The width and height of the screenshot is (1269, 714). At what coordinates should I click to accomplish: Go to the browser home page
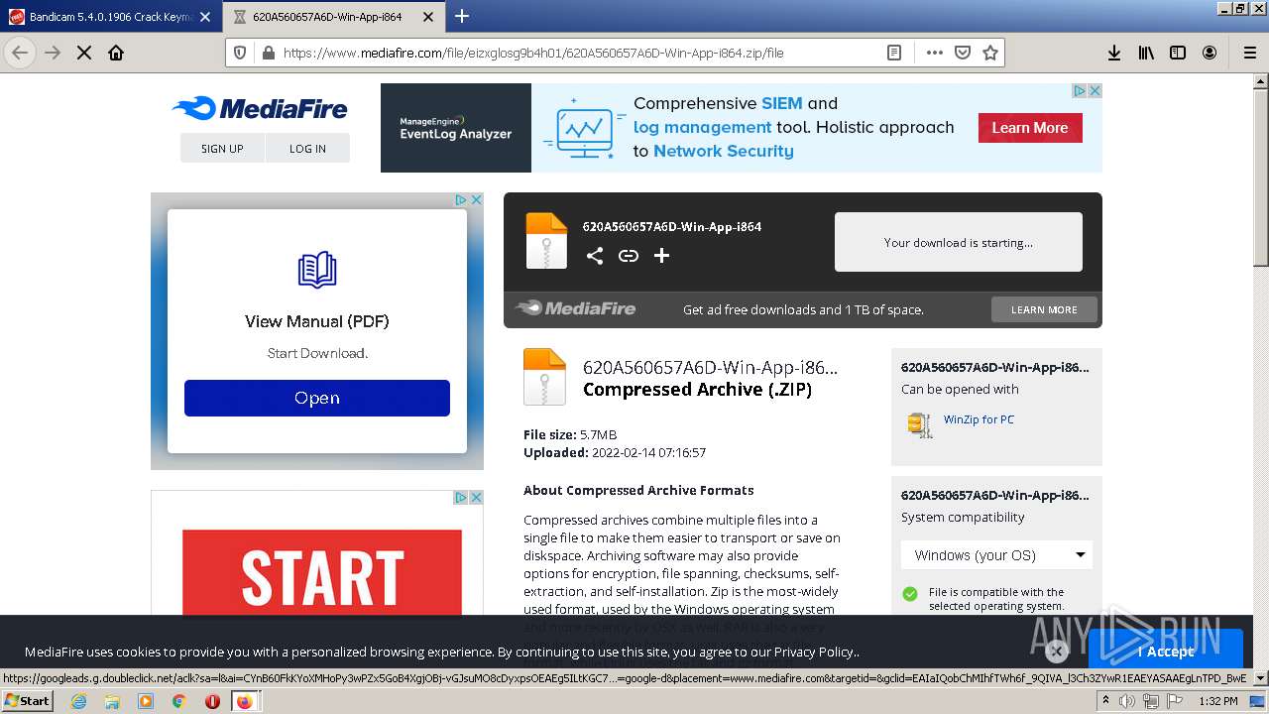pos(116,53)
